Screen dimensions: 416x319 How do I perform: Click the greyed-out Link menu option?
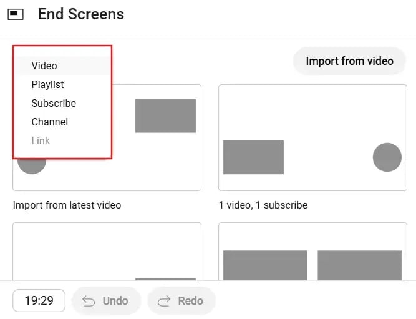tap(41, 140)
